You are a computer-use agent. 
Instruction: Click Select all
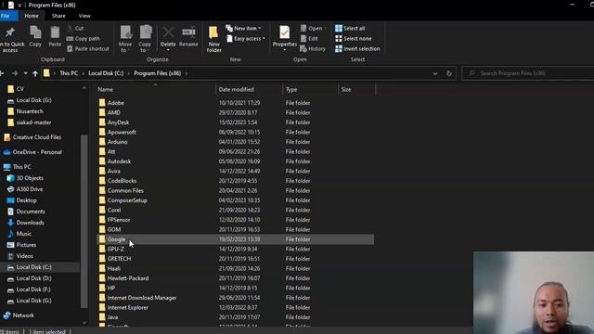coord(350,29)
